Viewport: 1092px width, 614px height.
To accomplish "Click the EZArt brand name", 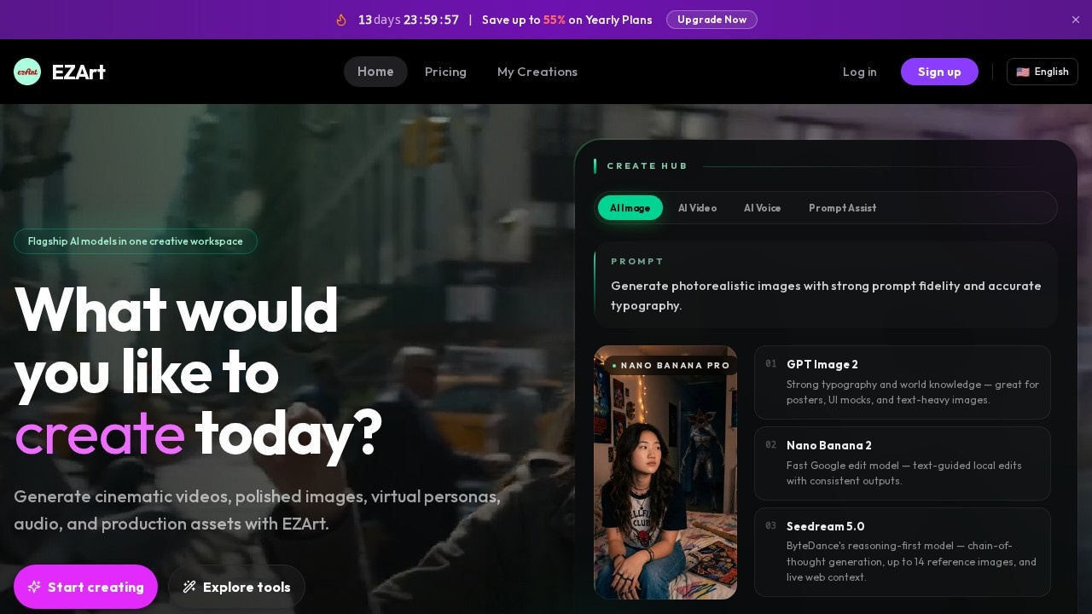I will click(x=78, y=72).
